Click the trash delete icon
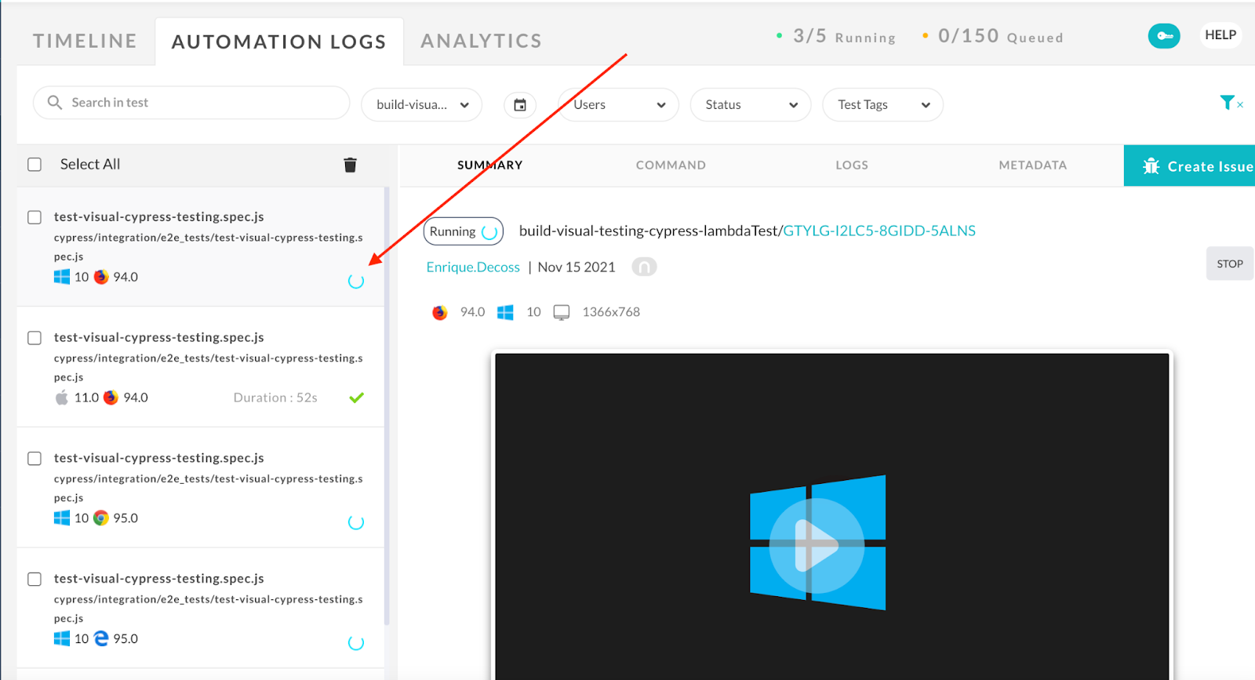The image size is (1255, 680). tap(350, 165)
